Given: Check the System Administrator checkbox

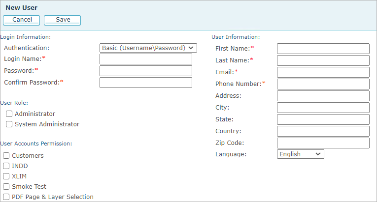Looking at the screenshot, I should coord(9,124).
